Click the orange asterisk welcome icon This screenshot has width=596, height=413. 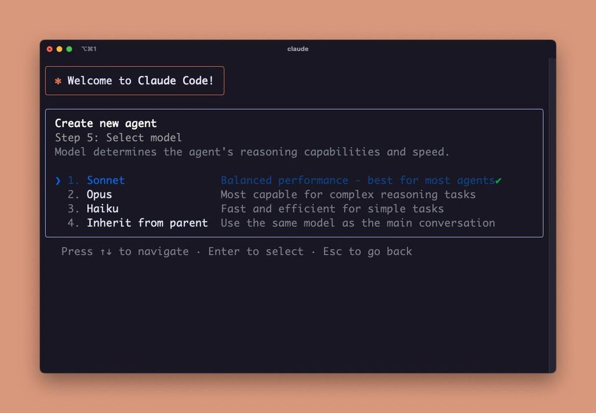click(x=57, y=80)
